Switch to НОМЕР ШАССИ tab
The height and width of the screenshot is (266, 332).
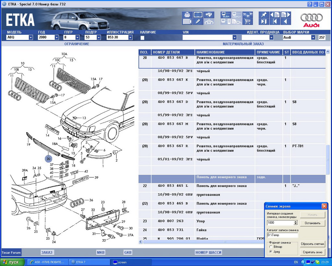click(x=208, y=252)
